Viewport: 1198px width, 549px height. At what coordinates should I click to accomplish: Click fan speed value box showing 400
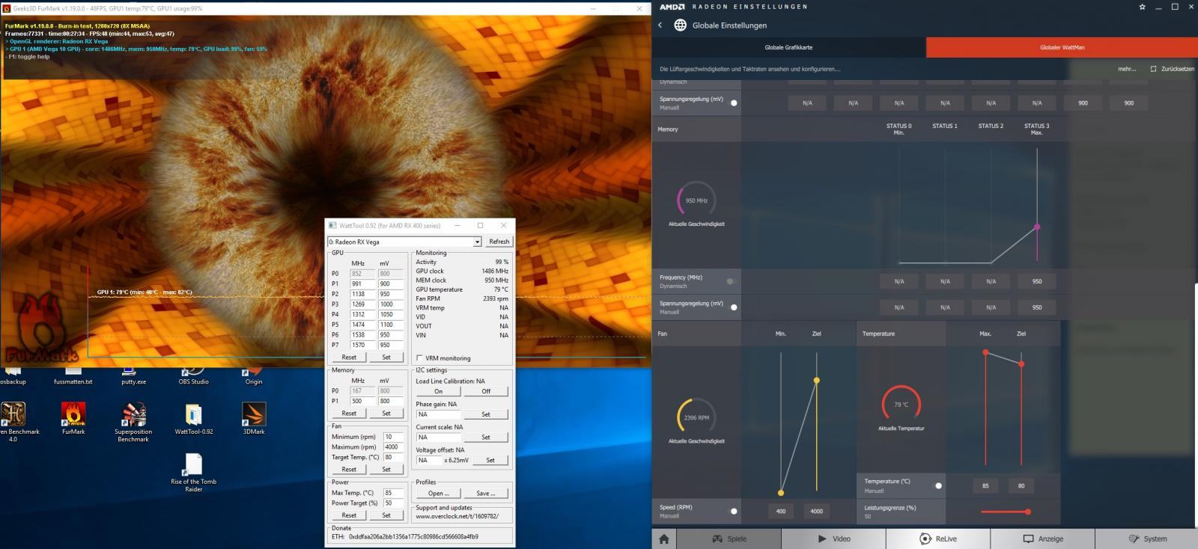coord(781,512)
